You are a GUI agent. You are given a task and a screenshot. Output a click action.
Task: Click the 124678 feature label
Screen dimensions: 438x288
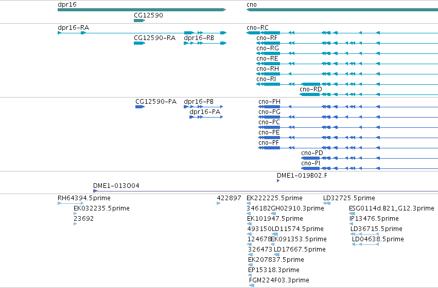259,239
